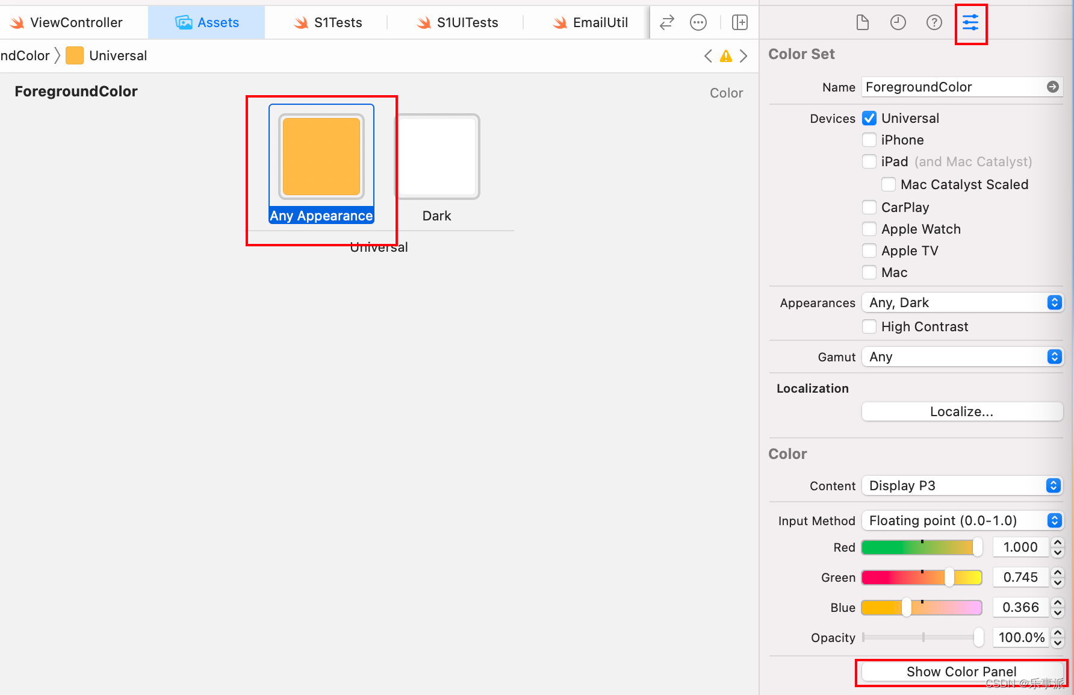Click the Opacity value field 100.0%

1020,637
